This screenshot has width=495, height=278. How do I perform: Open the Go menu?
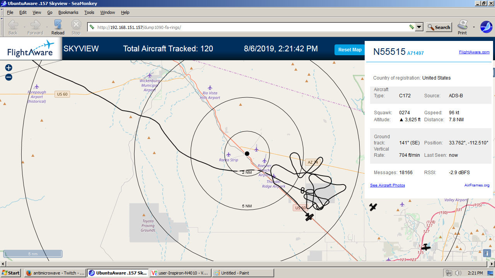pyautogui.click(x=50, y=12)
